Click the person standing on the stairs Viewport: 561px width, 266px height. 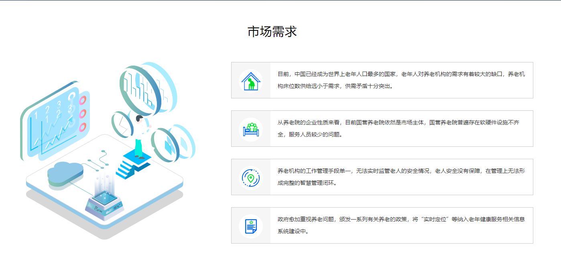(x=139, y=136)
